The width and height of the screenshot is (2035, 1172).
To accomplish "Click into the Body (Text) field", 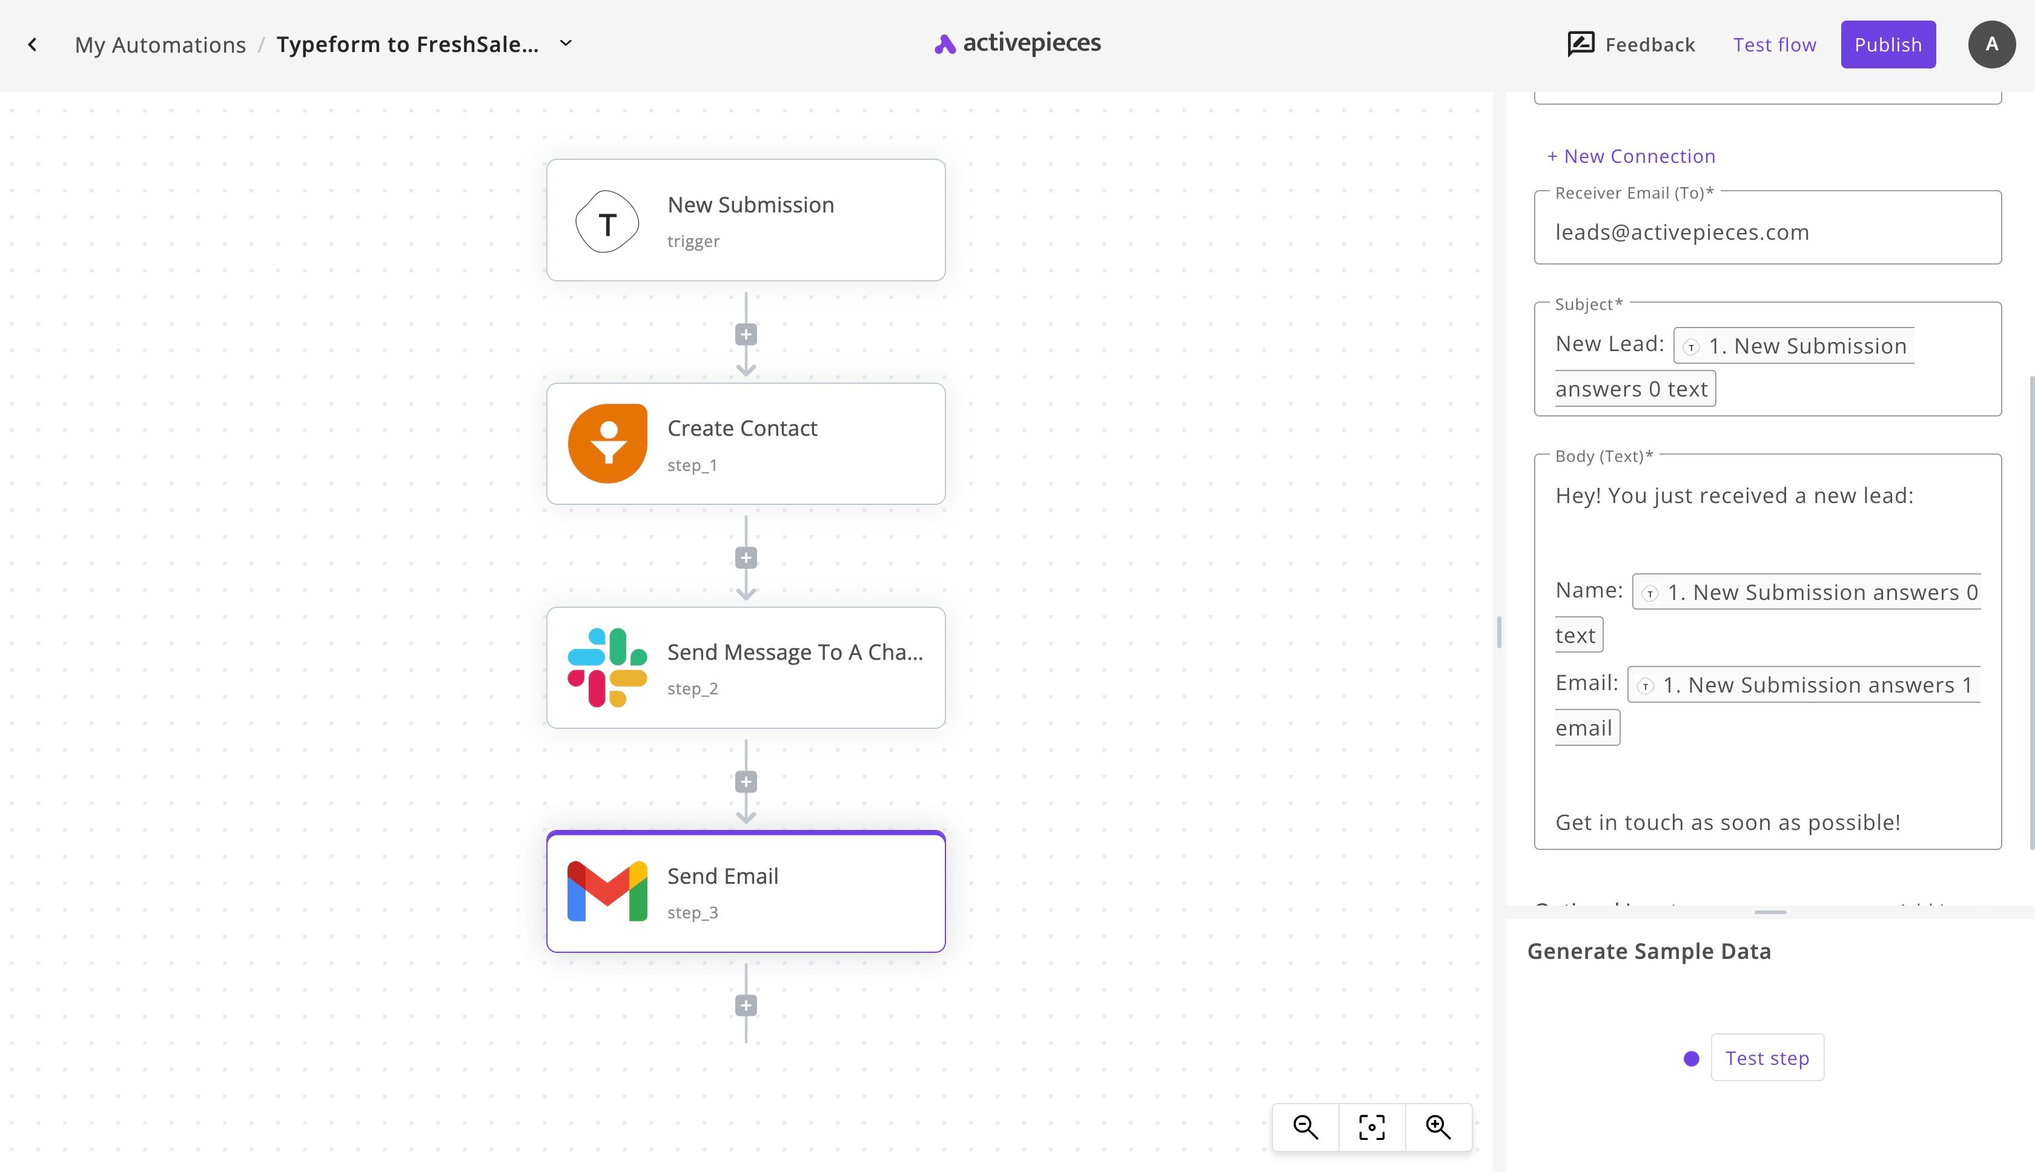I will pyautogui.click(x=1768, y=651).
